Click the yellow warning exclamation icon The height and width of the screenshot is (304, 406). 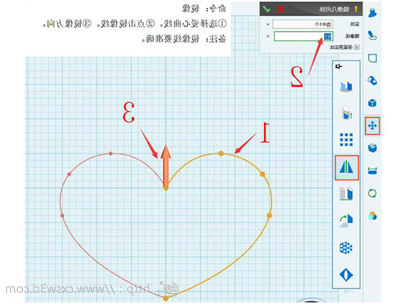click(357, 9)
